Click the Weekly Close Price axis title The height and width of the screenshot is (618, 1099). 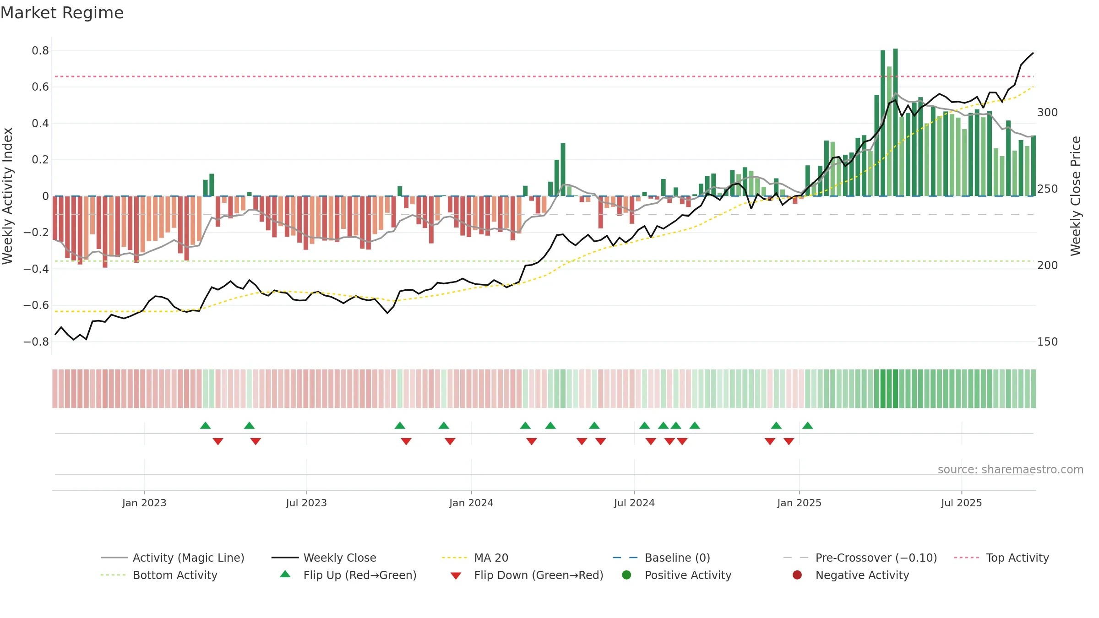[x=1076, y=196]
